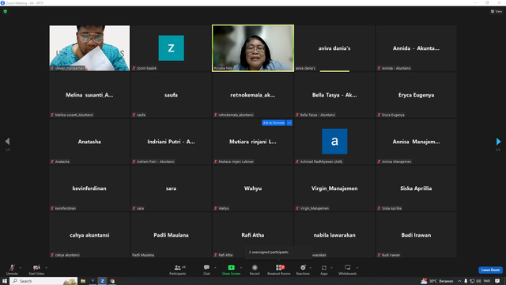Open Chrome from the taskbar
The height and width of the screenshot is (285, 506).
112,281
